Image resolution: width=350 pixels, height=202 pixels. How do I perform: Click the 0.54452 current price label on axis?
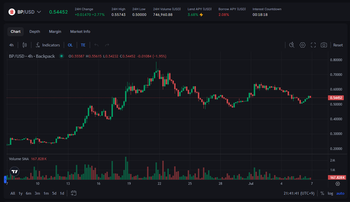[x=336, y=97]
